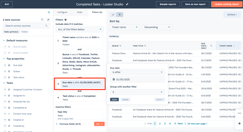Add the Attached file IDs plus icon
243x132 pixels.
[5, 102]
